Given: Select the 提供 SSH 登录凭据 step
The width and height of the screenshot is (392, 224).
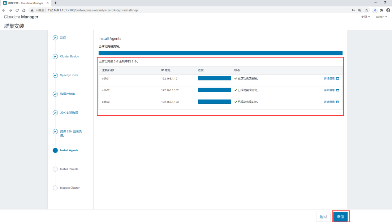Looking at the screenshot, I should (71, 133).
